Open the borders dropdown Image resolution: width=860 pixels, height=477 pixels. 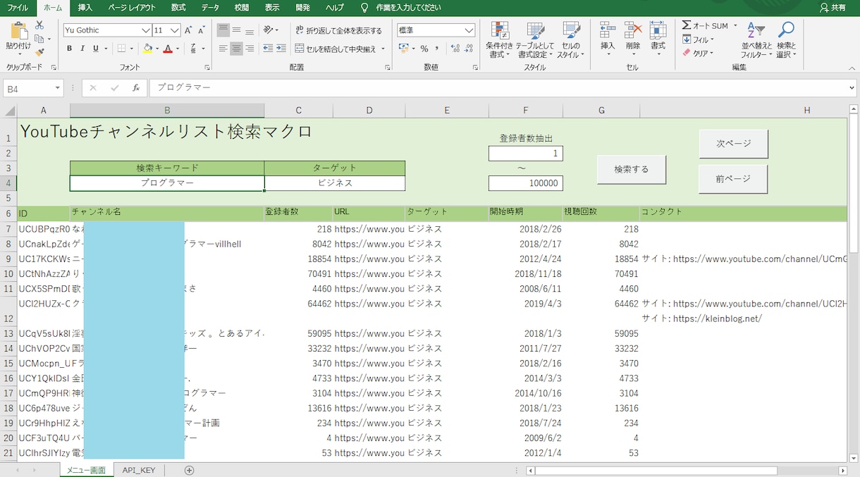133,49
